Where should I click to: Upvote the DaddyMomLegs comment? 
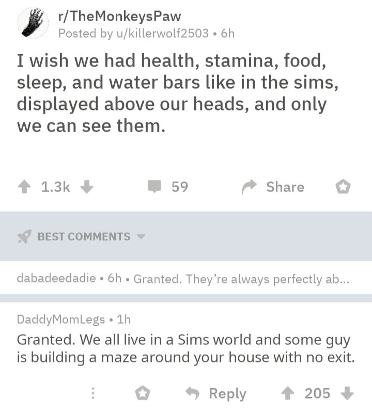click(x=288, y=393)
